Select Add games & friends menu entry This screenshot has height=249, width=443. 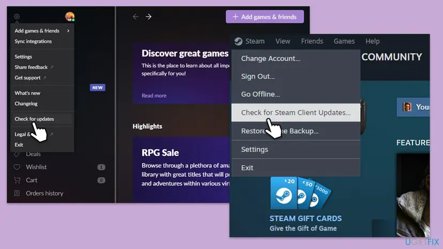click(42, 31)
